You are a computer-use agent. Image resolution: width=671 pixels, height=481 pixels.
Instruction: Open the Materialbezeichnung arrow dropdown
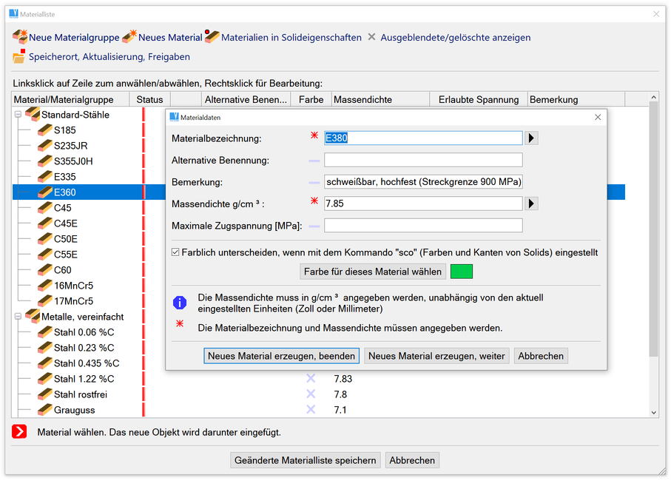[x=531, y=138]
